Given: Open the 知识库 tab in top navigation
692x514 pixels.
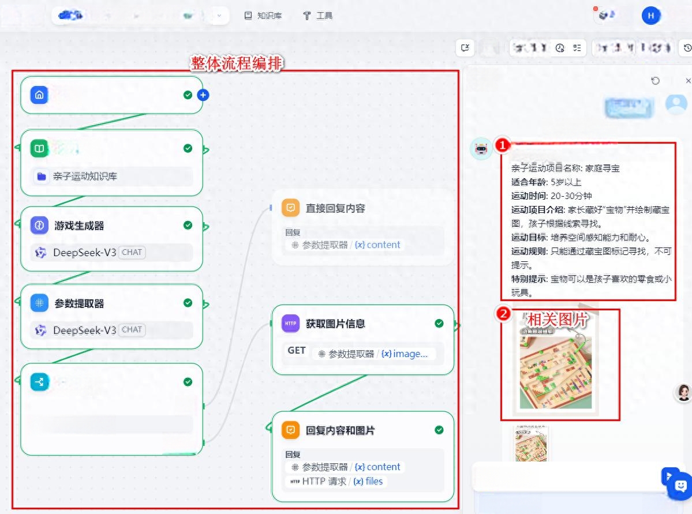Looking at the screenshot, I should (x=263, y=16).
